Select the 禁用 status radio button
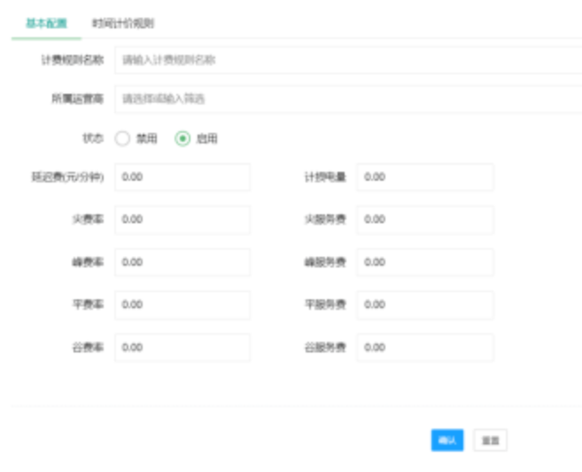582x472 pixels. pos(122,138)
